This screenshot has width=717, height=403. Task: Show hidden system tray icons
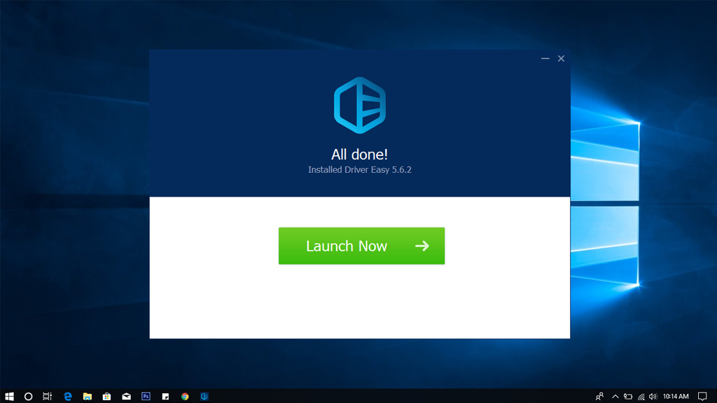615,396
